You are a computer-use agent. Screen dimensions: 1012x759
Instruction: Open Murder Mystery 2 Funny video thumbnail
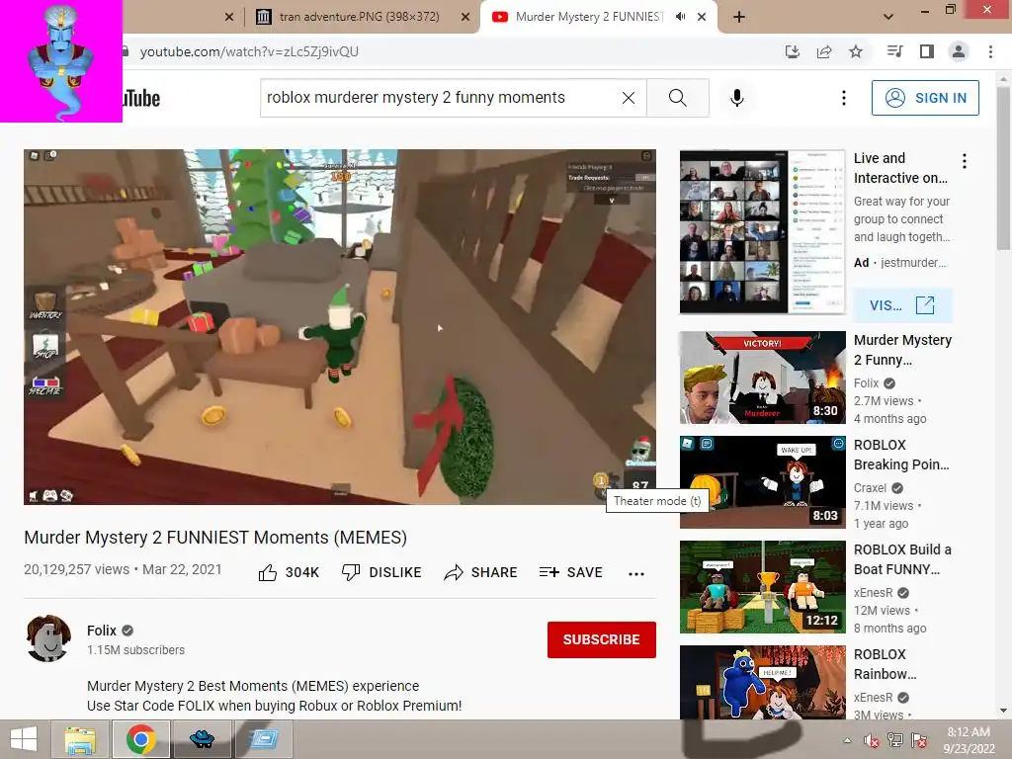(762, 377)
